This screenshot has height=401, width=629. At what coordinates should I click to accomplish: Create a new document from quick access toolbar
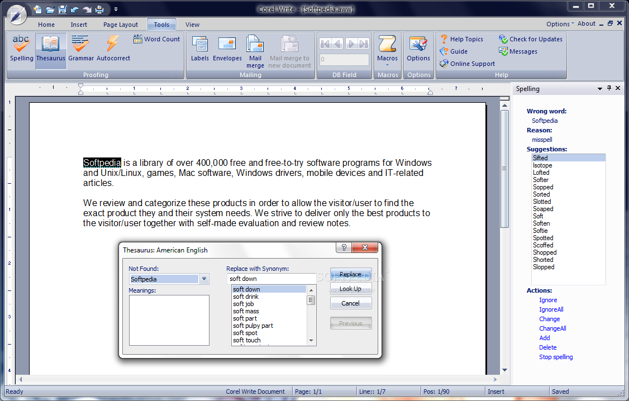pyautogui.click(x=37, y=9)
